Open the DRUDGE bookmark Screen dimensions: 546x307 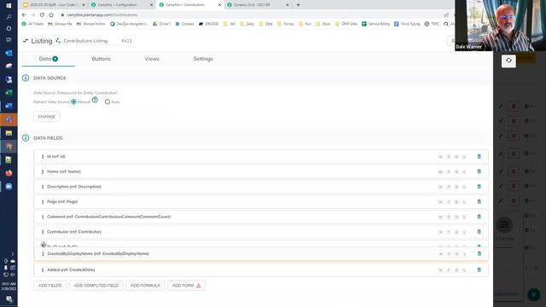click(x=208, y=24)
